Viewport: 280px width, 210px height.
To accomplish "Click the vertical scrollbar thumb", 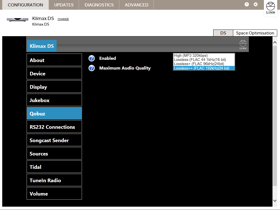I will [275, 116].
